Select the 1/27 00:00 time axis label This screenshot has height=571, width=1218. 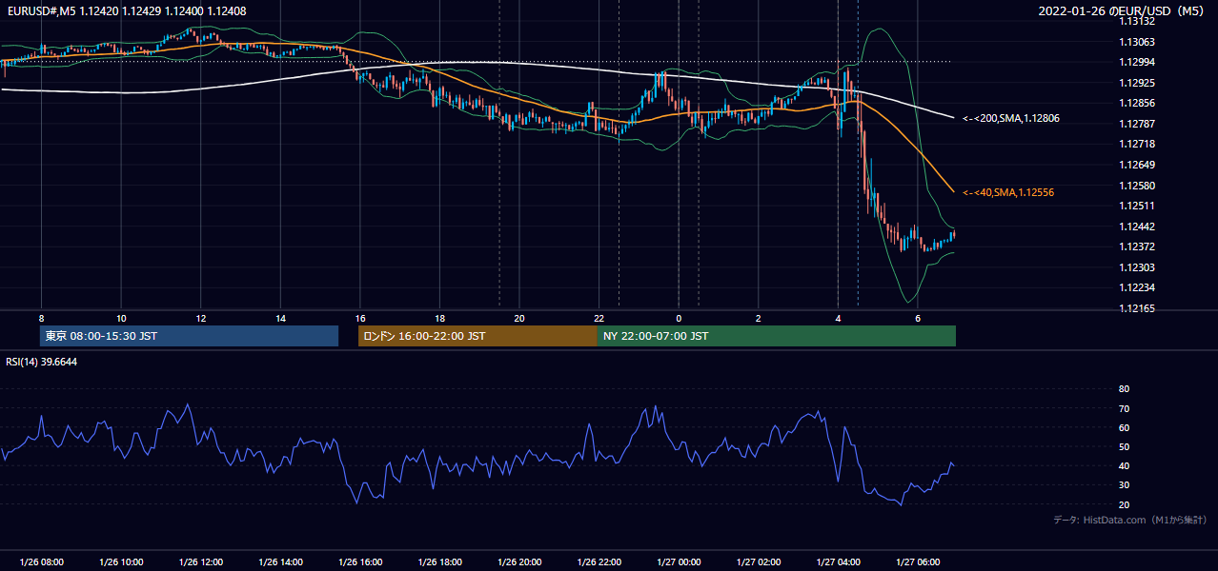pos(679,562)
